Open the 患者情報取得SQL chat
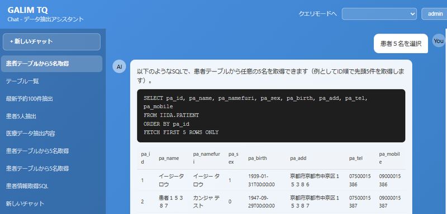Screen dimensions: 447x214 (x=51, y=186)
